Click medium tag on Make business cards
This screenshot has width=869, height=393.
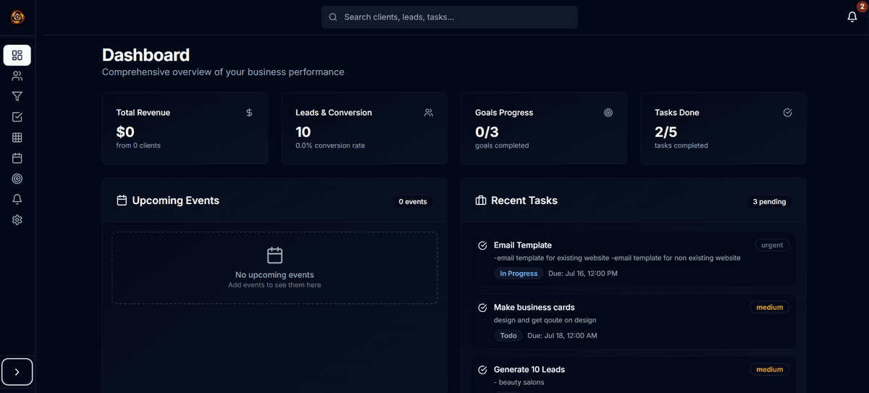(x=770, y=308)
